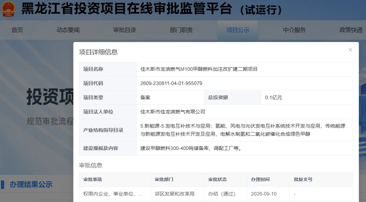Click the 项目代码 row label
This screenshot has width=366, height=202.
click(x=93, y=83)
